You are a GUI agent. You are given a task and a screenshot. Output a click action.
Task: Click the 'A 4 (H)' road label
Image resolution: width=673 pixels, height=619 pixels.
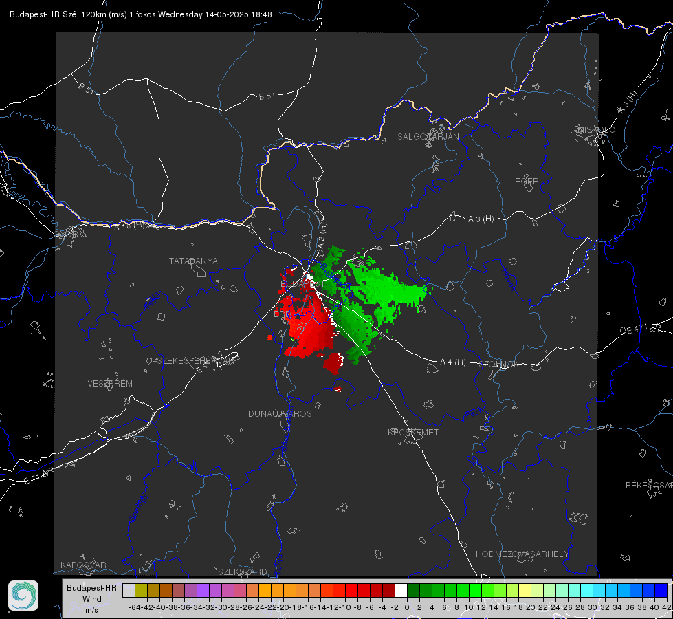pyautogui.click(x=453, y=362)
